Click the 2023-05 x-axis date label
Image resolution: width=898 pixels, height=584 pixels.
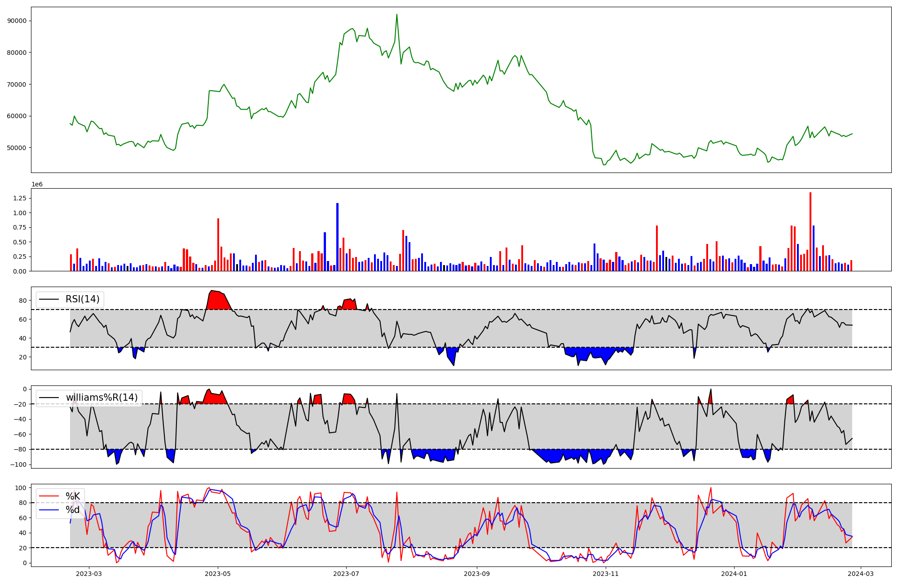coord(218,573)
